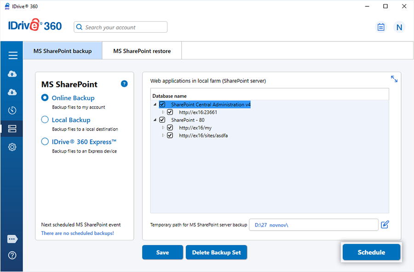This screenshot has height=272, width=414.
Task: Open settings gear in the sidebar
Action: (x=12, y=147)
